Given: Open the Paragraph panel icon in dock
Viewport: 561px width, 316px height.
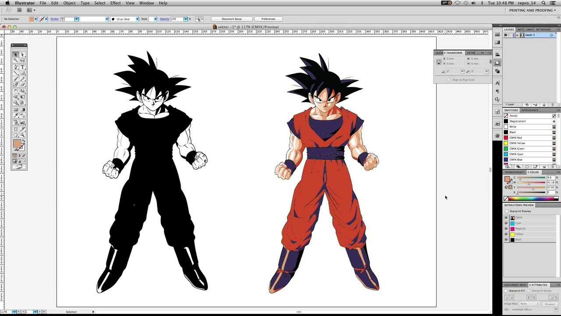Looking at the screenshot, I should tap(497, 91).
